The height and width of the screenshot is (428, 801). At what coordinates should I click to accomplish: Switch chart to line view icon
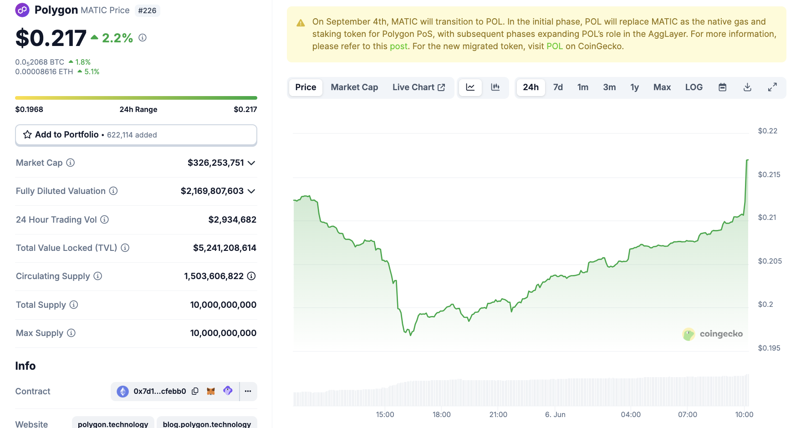click(470, 87)
